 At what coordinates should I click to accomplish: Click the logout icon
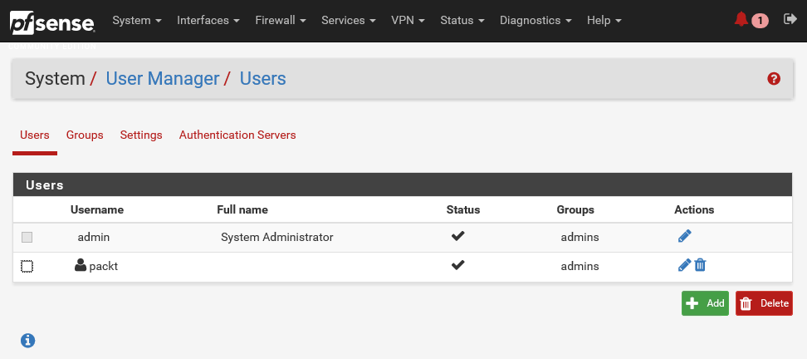coord(790,20)
